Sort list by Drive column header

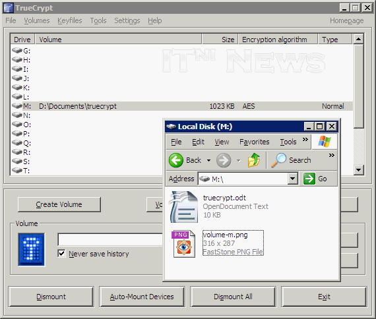coord(22,40)
